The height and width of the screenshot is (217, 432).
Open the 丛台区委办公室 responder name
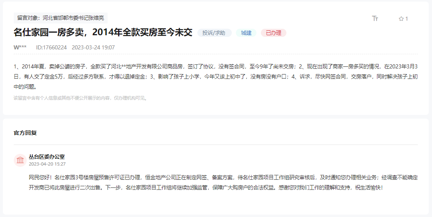47,157
